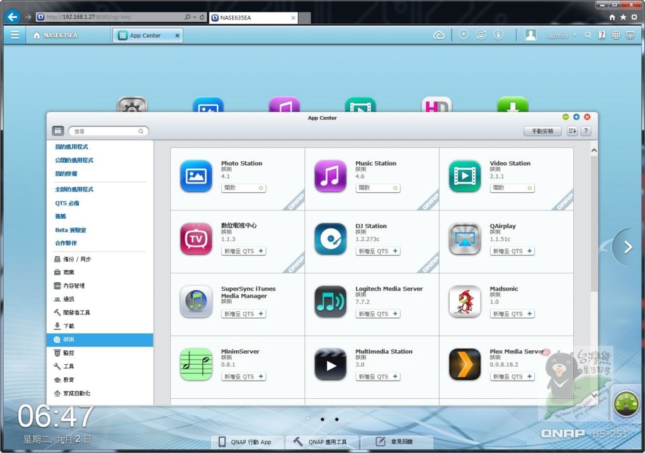The width and height of the screenshot is (645, 453).
Task: Open 監控 category
Action: tap(64, 353)
